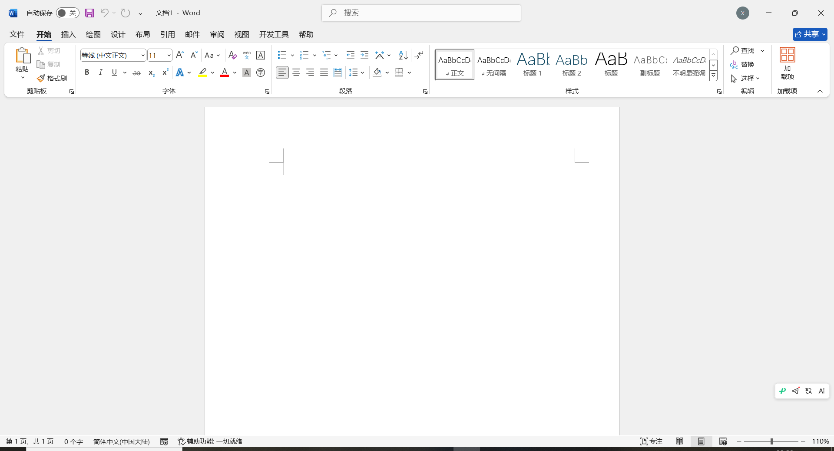The width and height of the screenshot is (834, 451).
Task: Expand bullet list options arrow
Action: tap(292, 55)
